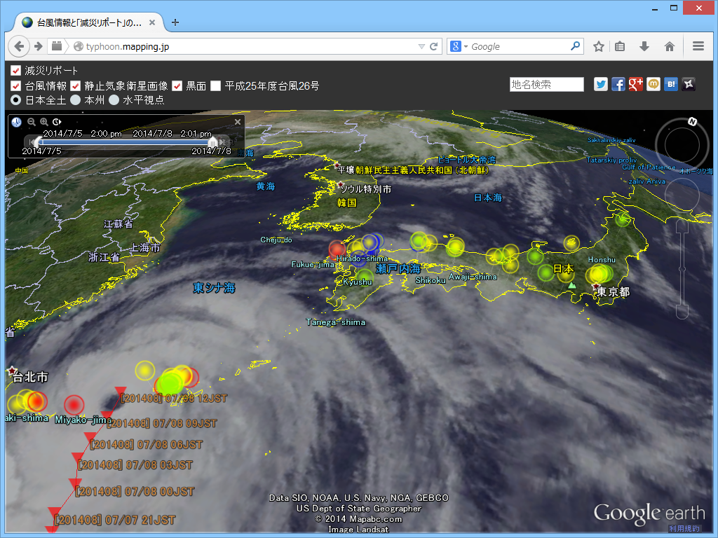Click the magnifier in the Google search box

tap(576, 46)
